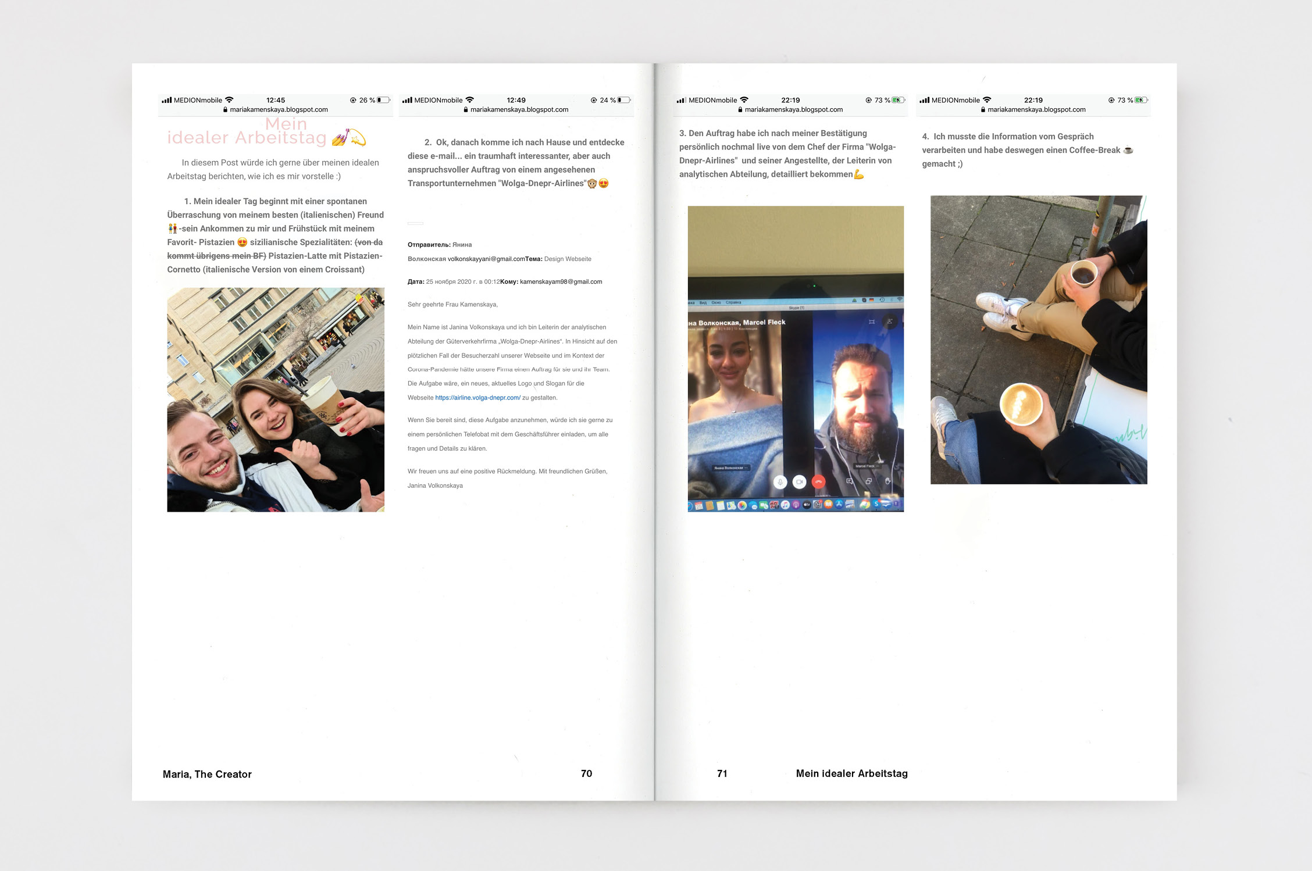Click Calendar icon in the Mac dock

(699, 506)
